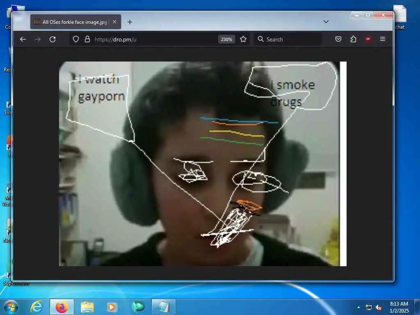Launch Internet Explorer from the taskbar
Viewport: 420px width, 315px height.
point(37,307)
